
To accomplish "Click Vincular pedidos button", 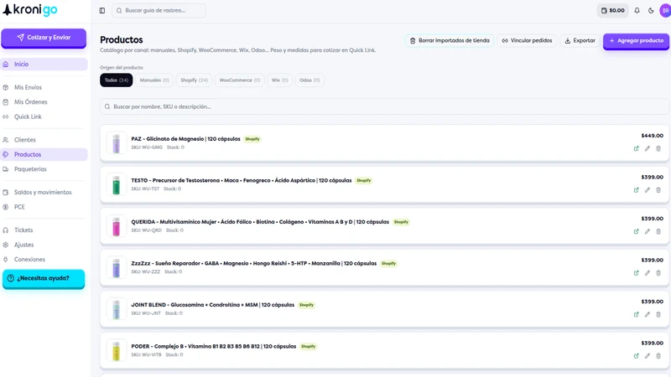I will [527, 40].
